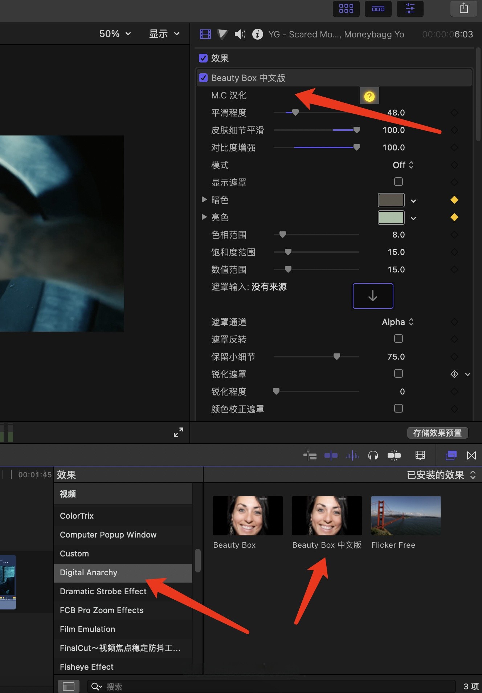The height and width of the screenshot is (693, 482).
Task: Select Computer Popup Window category
Action: [x=123, y=535]
